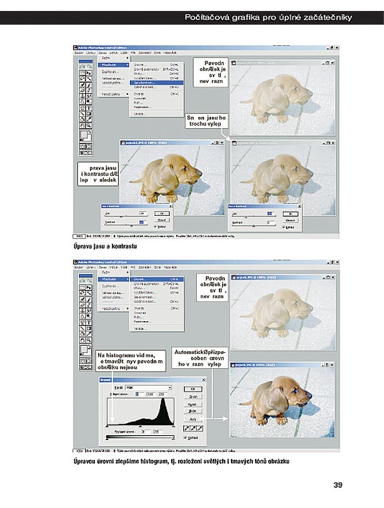Click the middle input level field in Levels
Screen dimensions: 384x508
(152, 393)
